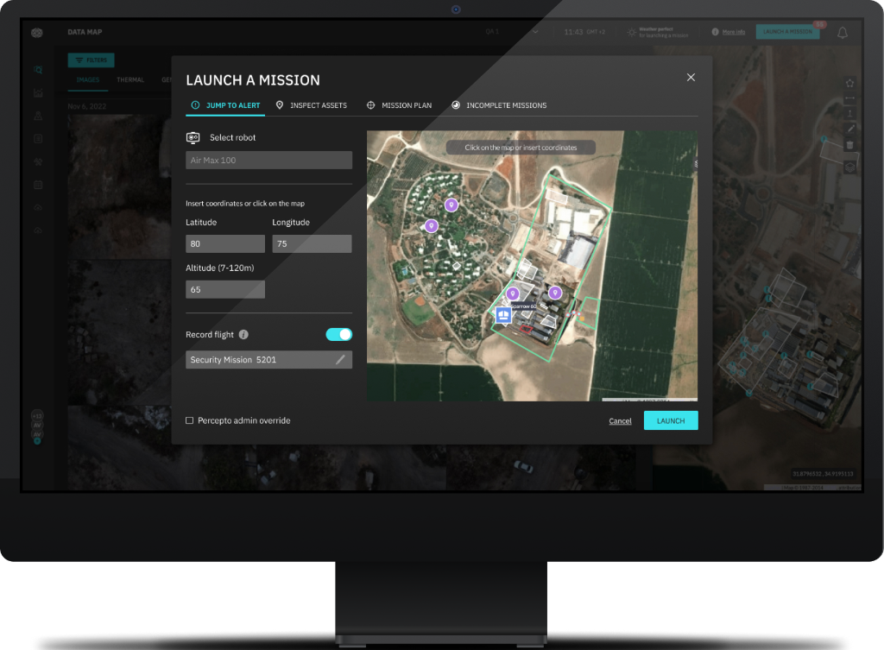
Task: Open the maintenance tools sidebar icon
Action: point(38,161)
